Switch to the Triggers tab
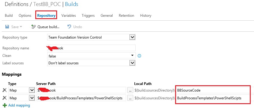 [88, 16]
